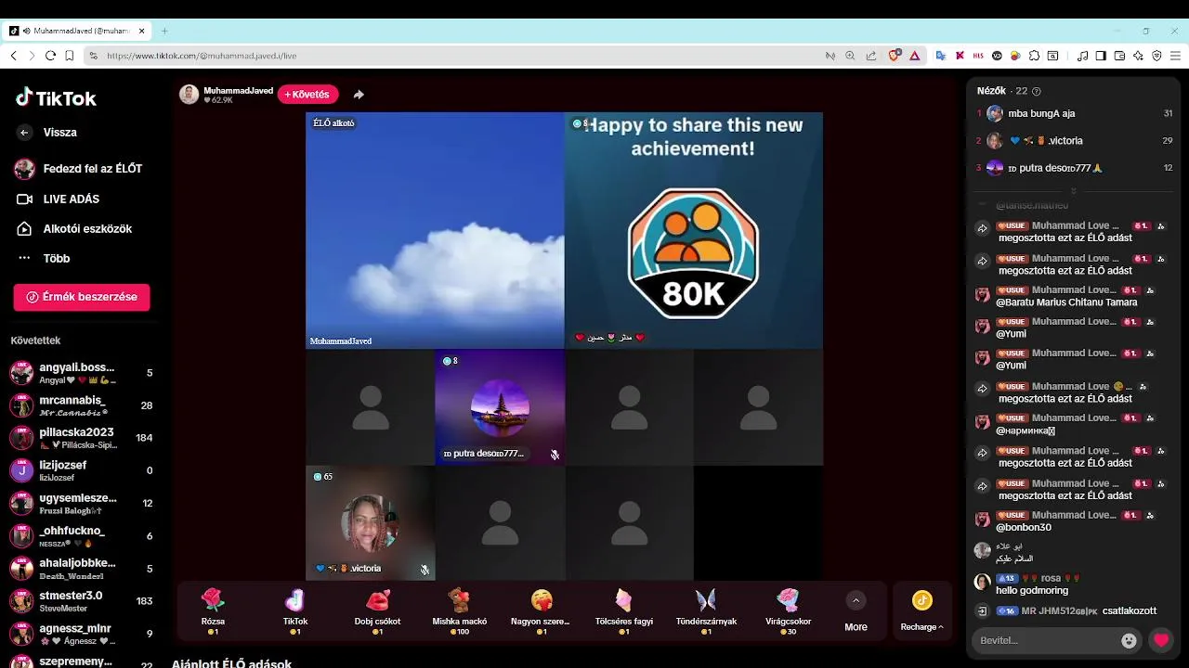Open Brave Shields lion icon
Screen dimensions: 1189x668
[x=895, y=56]
